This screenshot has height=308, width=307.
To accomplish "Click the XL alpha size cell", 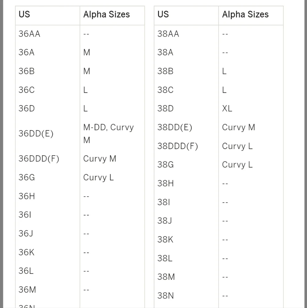I will click(227, 108).
